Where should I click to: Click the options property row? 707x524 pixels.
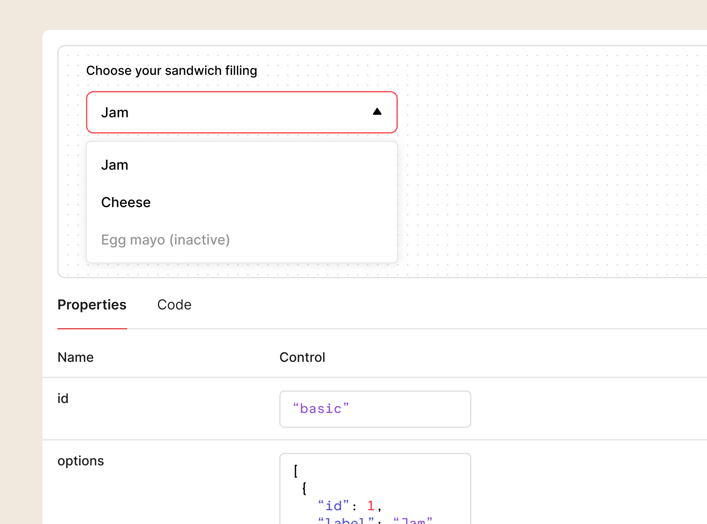81,461
